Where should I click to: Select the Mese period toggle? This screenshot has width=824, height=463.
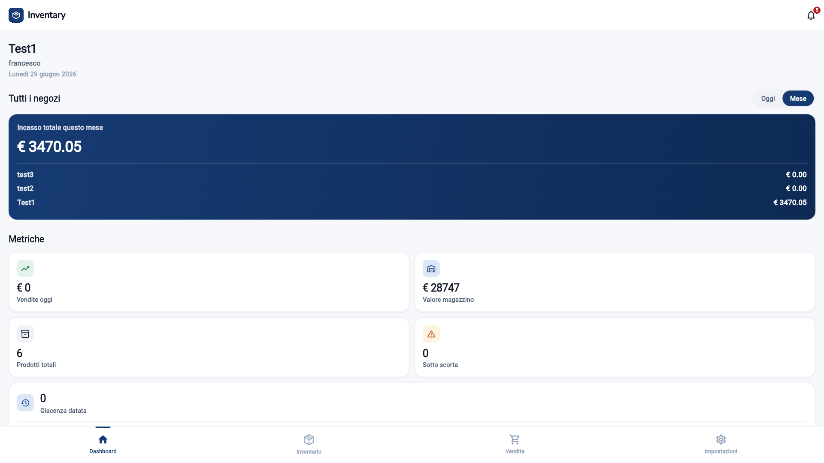coord(798,99)
